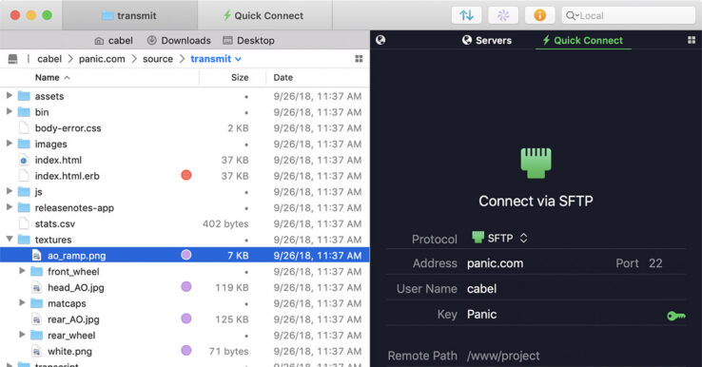Click the orange info toolbar button
The image size is (702, 367).
point(540,15)
